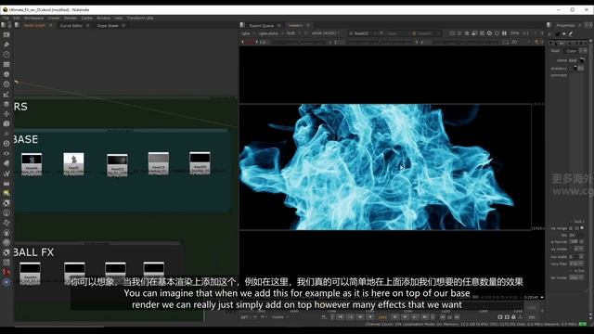Click the BALL FX backdrop label
Viewport: 594px width, 334px height.
[33, 252]
